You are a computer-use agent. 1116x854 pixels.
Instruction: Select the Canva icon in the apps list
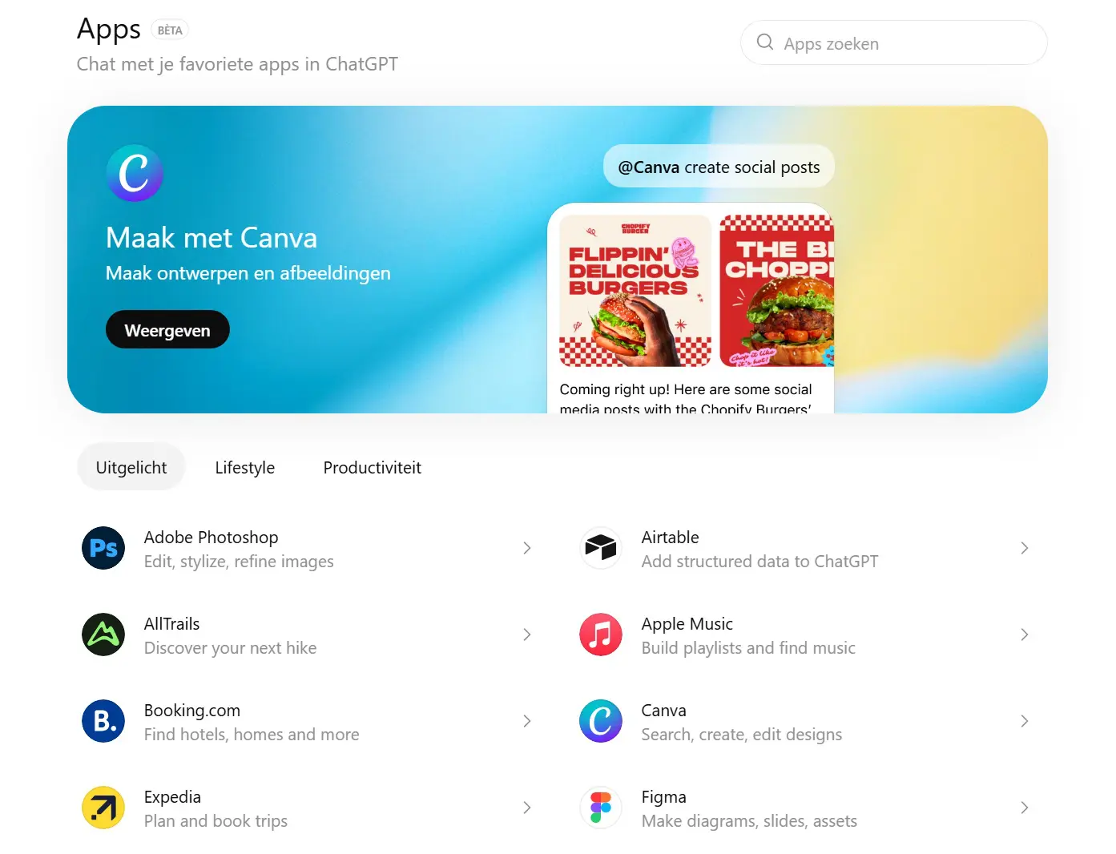pos(601,721)
